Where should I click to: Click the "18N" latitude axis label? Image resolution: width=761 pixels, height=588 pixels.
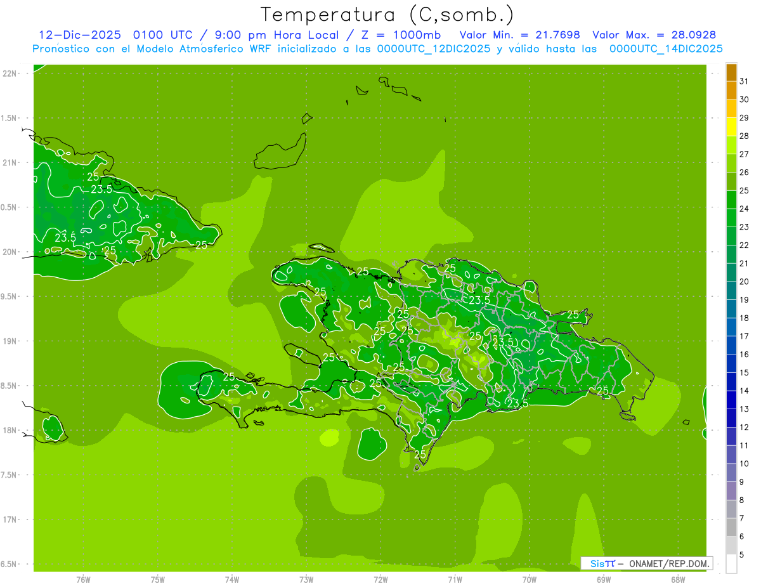coord(9,430)
